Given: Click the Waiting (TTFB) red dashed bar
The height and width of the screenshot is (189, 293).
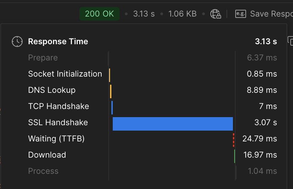Looking at the screenshot, I should pyautogui.click(x=234, y=140).
